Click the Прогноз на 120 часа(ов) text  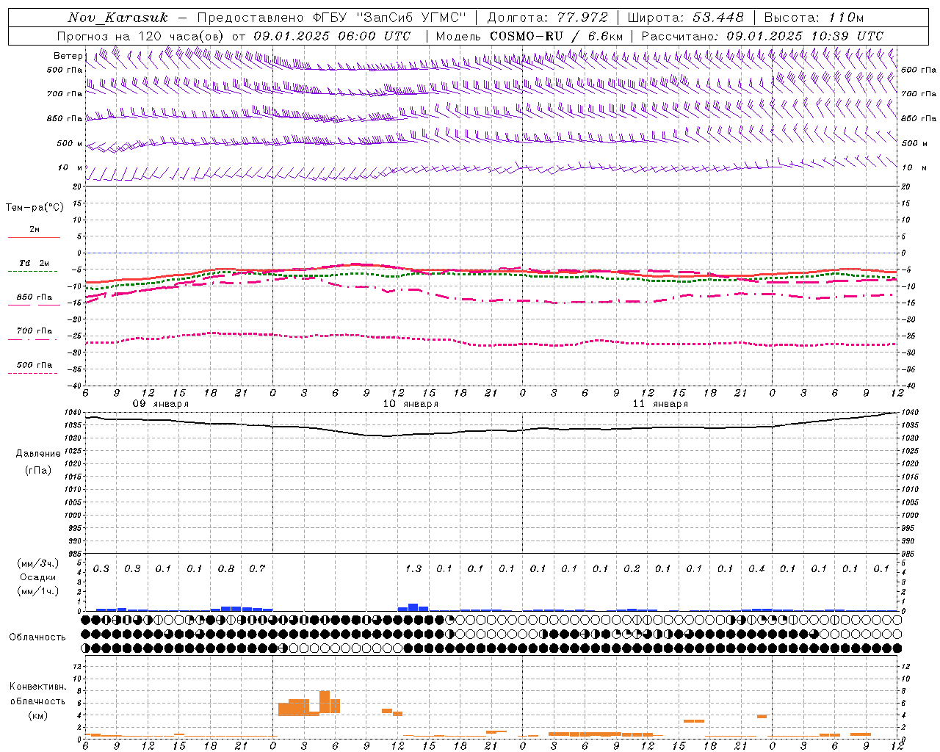tap(141, 36)
